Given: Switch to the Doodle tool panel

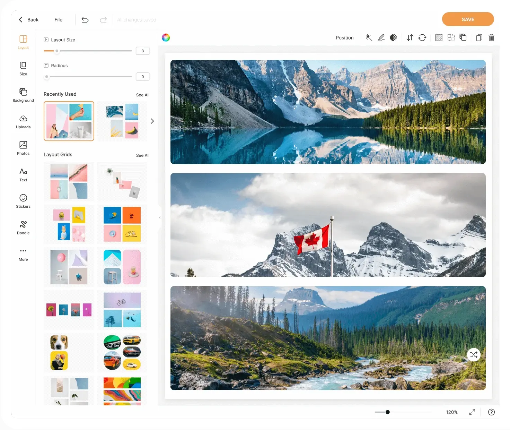Looking at the screenshot, I should (x=23, y=227).
